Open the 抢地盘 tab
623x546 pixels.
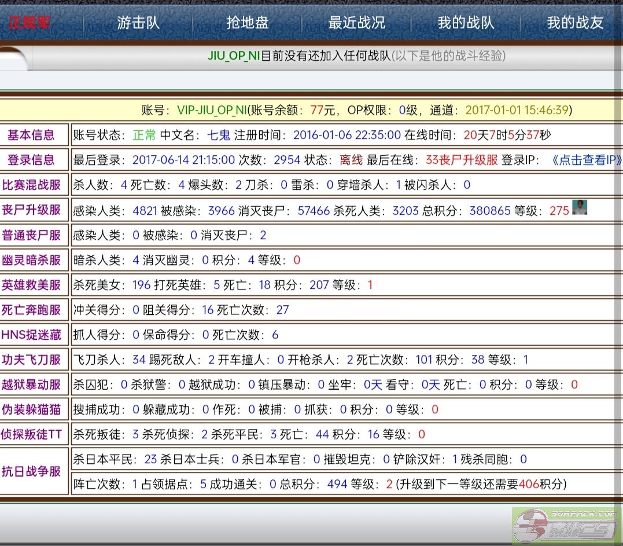click(x=248, y=23)
